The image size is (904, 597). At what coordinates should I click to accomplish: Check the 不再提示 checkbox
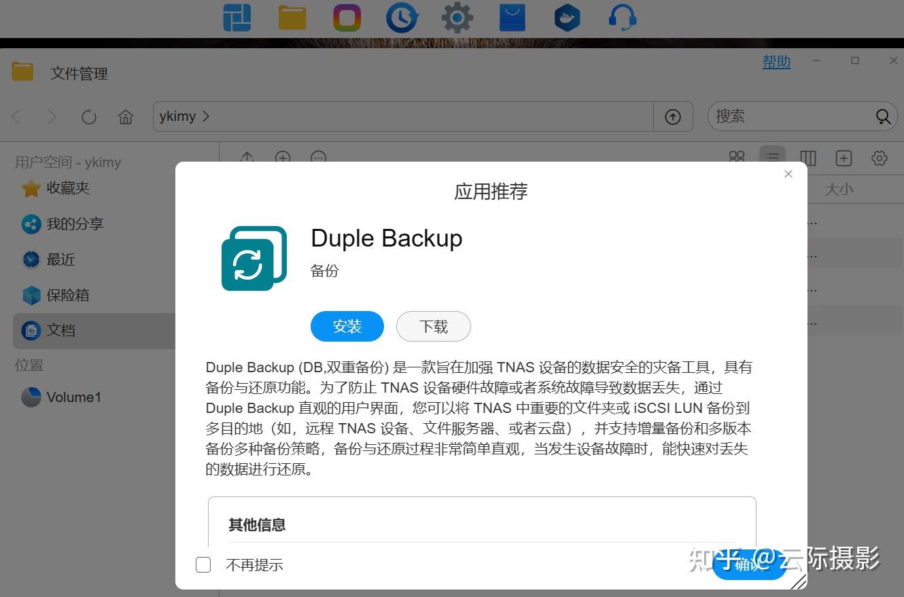coord(203,564)
